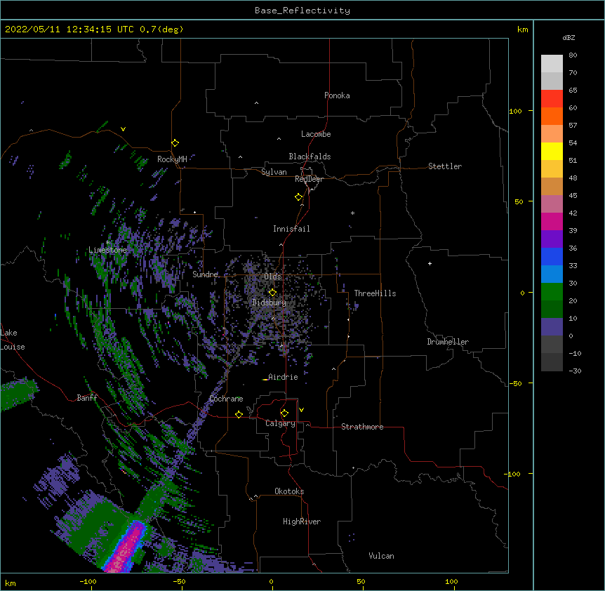
Task: Click the light gray 80 dBZ legend swatch
Action: (x=552, y=63)
